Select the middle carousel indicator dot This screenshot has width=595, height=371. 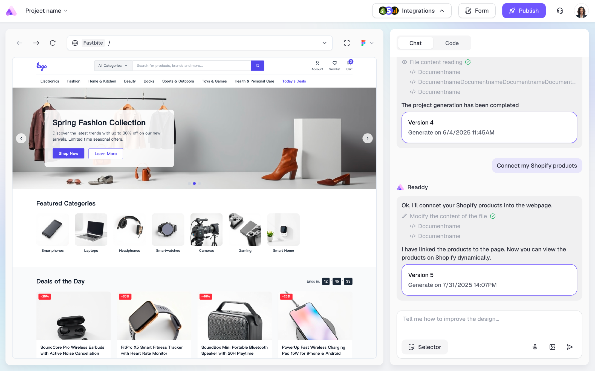point(194,184)
